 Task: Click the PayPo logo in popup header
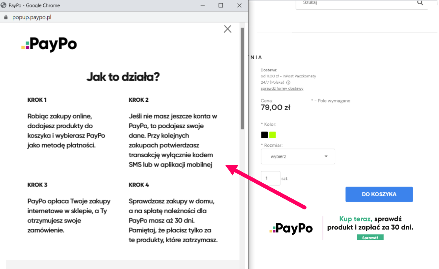[49, 44]
